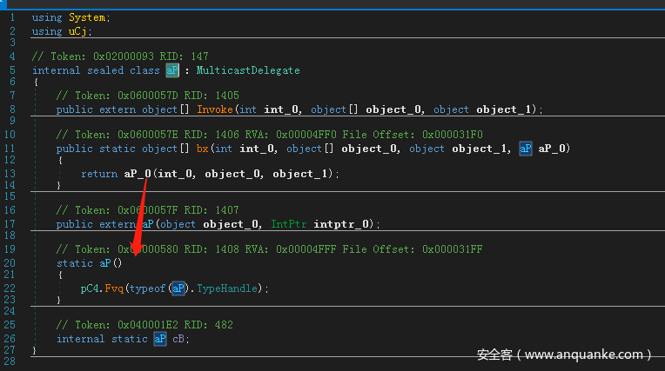Viewport: 665px width, 371px height.
Task: Click the TypeHandle property
Action: (x=230, y=288)
